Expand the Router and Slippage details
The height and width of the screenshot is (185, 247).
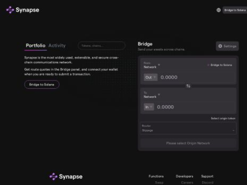tap(188, 128)
